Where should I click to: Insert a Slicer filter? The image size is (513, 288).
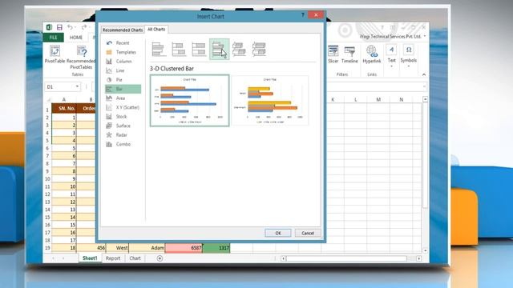333,54
